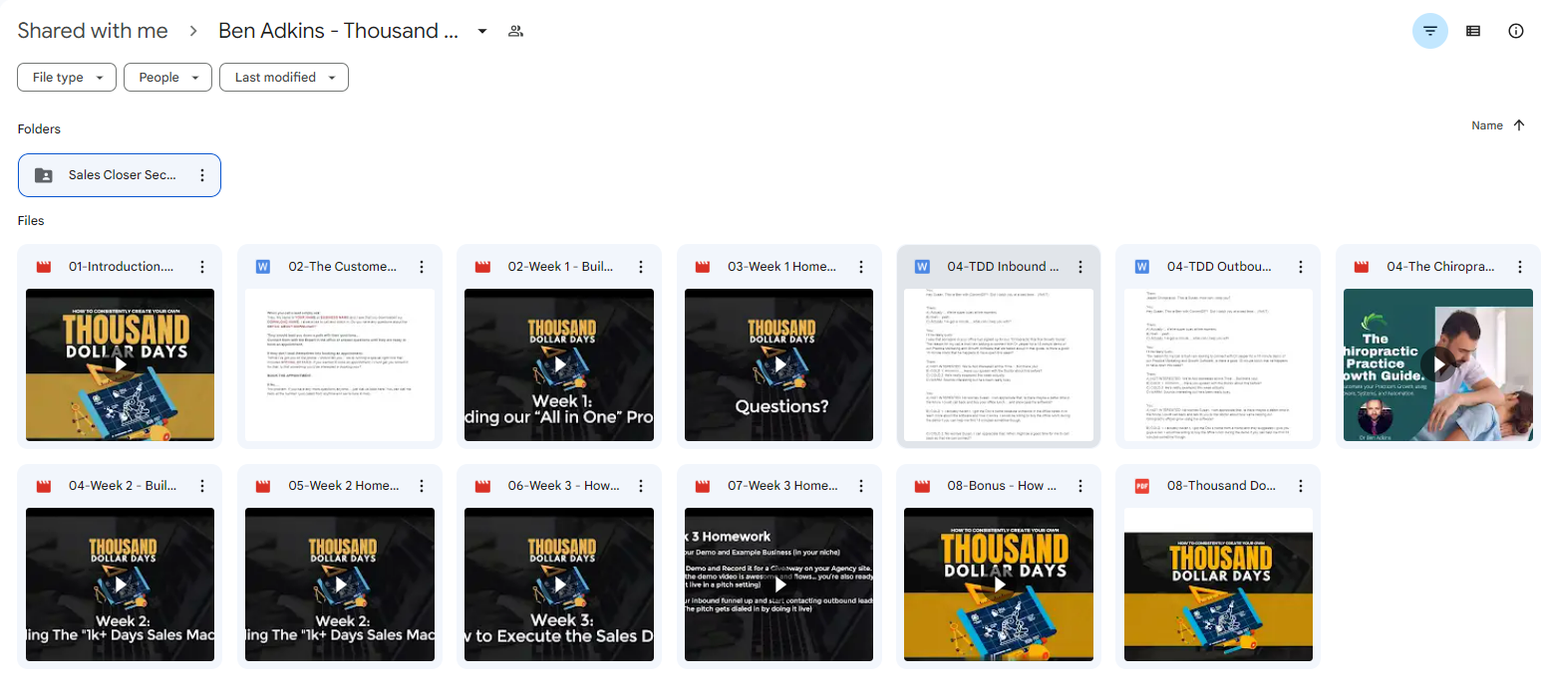Image resolution: width=1542 pixels, height=696 pixels.
Task: Click Docs file icon of 04-TDD Inbound
Action: pos(922,267)
